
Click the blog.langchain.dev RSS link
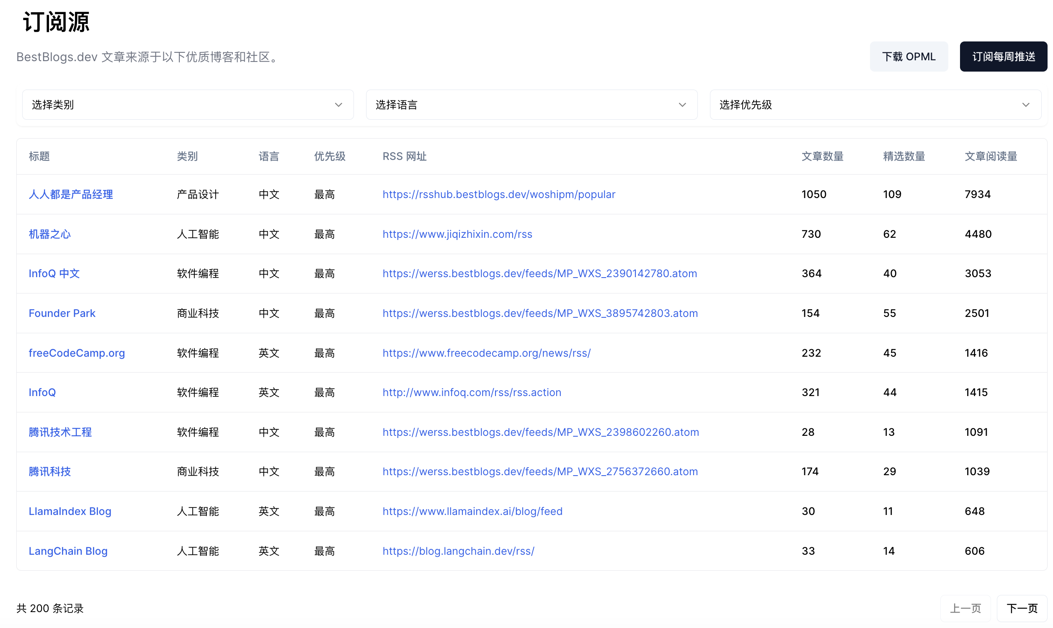point(458,551)
